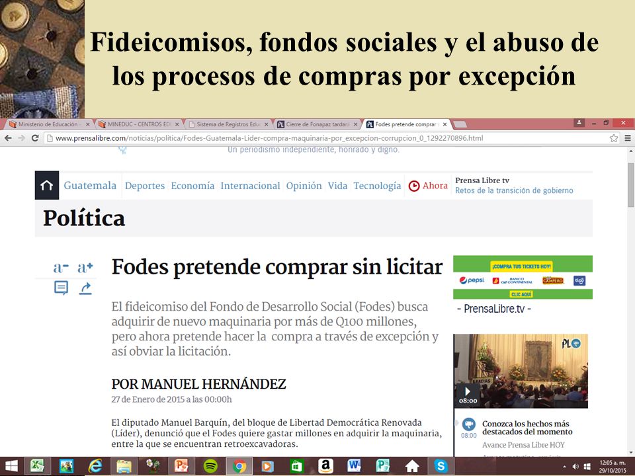Open Microsoft Word from the taskbar
Image resolution: width=635 pixels, height=476 pixels.
[x=354, y=466]
